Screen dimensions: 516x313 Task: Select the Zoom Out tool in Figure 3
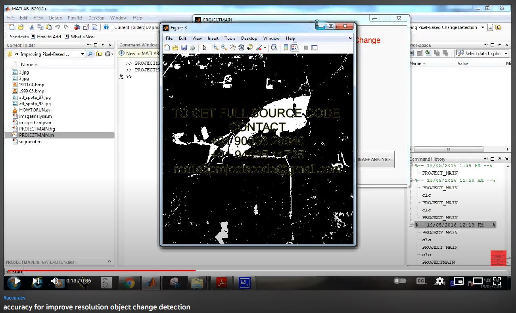(224, 48)
